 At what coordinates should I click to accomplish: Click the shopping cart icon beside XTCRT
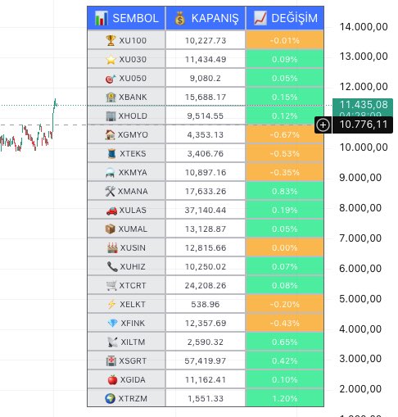[111, 286]
